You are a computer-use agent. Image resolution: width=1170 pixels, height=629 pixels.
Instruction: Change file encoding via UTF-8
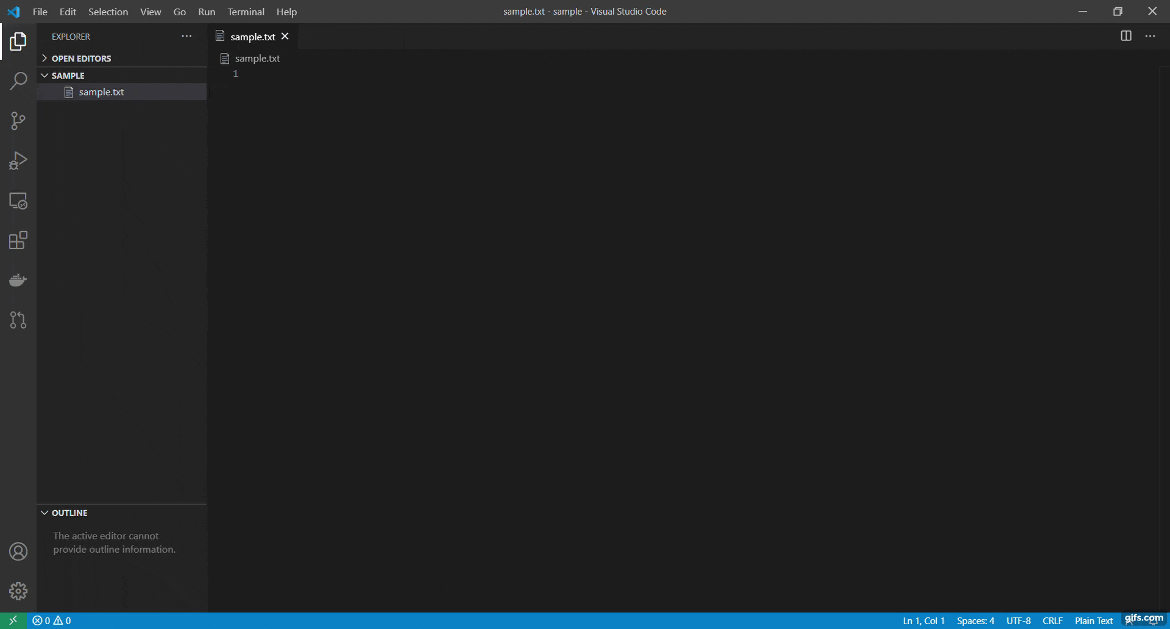tap(1018, 620)
